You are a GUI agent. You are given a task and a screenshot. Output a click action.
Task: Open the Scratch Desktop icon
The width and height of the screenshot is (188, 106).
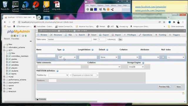coord(46,6)
